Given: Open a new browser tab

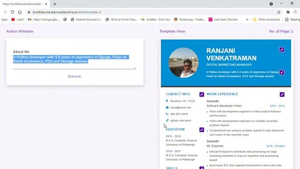Looking at the screenshot, I should (x=55, y=4).
